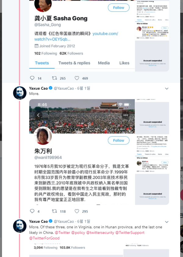The height and width of the screenshot is (257, 183).
Task: View the 朱万利 profile screenshot image
Action: point(82,152)
